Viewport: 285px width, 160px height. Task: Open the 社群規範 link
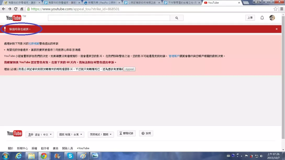(34, 44)
